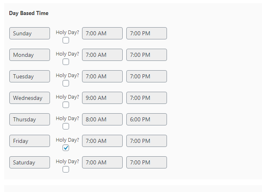
Task: Select Thursday's 8:00 AM start time field
Action: point(102,119)
